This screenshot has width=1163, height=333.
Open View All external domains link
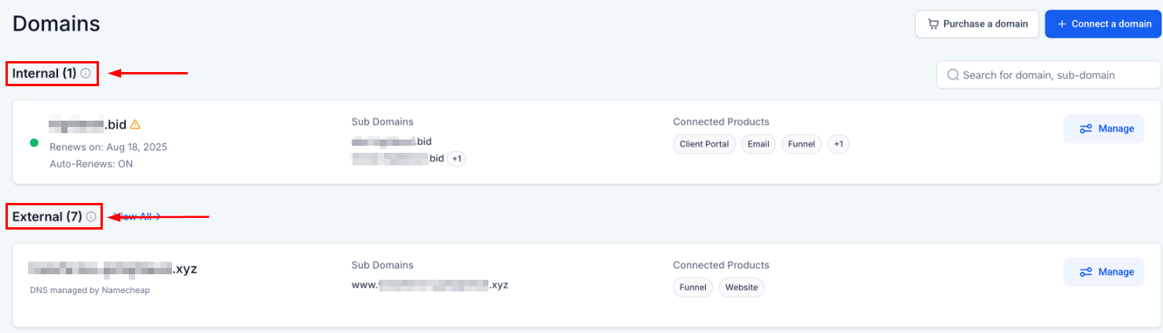point(137,216)
